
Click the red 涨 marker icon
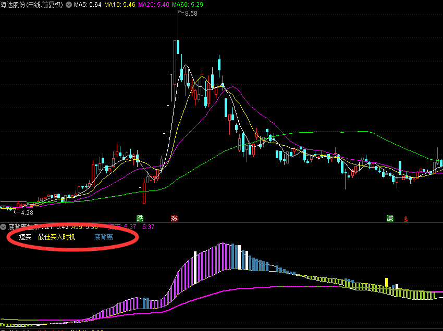tap(174, 219)
